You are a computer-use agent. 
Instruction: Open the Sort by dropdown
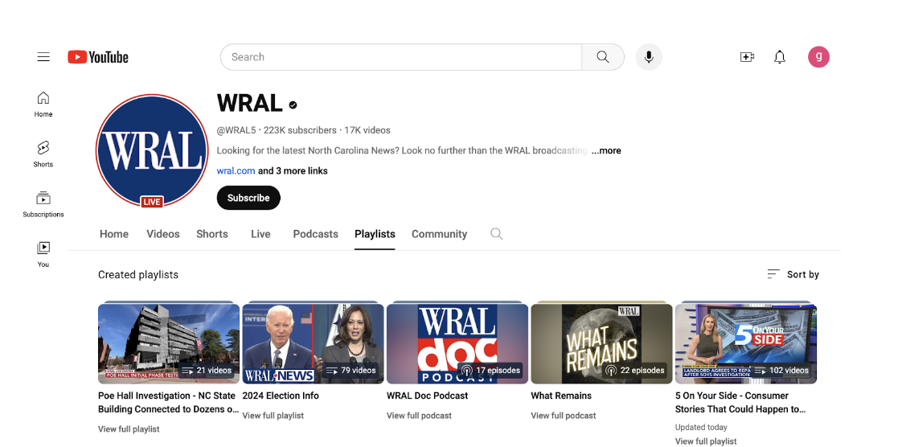pyautogui.click(x=793, y=274)
